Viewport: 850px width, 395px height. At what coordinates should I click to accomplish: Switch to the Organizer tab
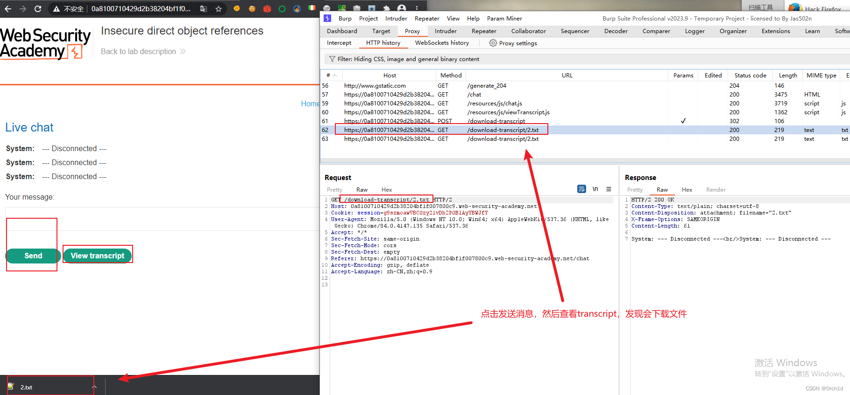click(733, 31)
